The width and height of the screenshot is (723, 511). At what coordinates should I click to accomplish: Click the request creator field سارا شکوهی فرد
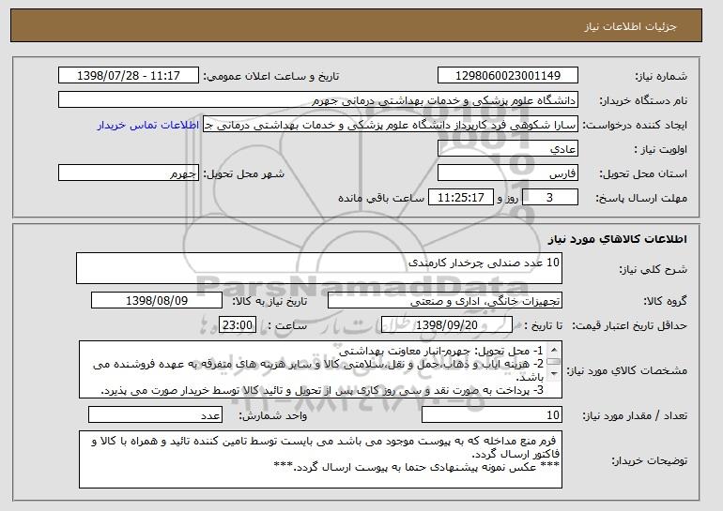click(x=391, y=125)
